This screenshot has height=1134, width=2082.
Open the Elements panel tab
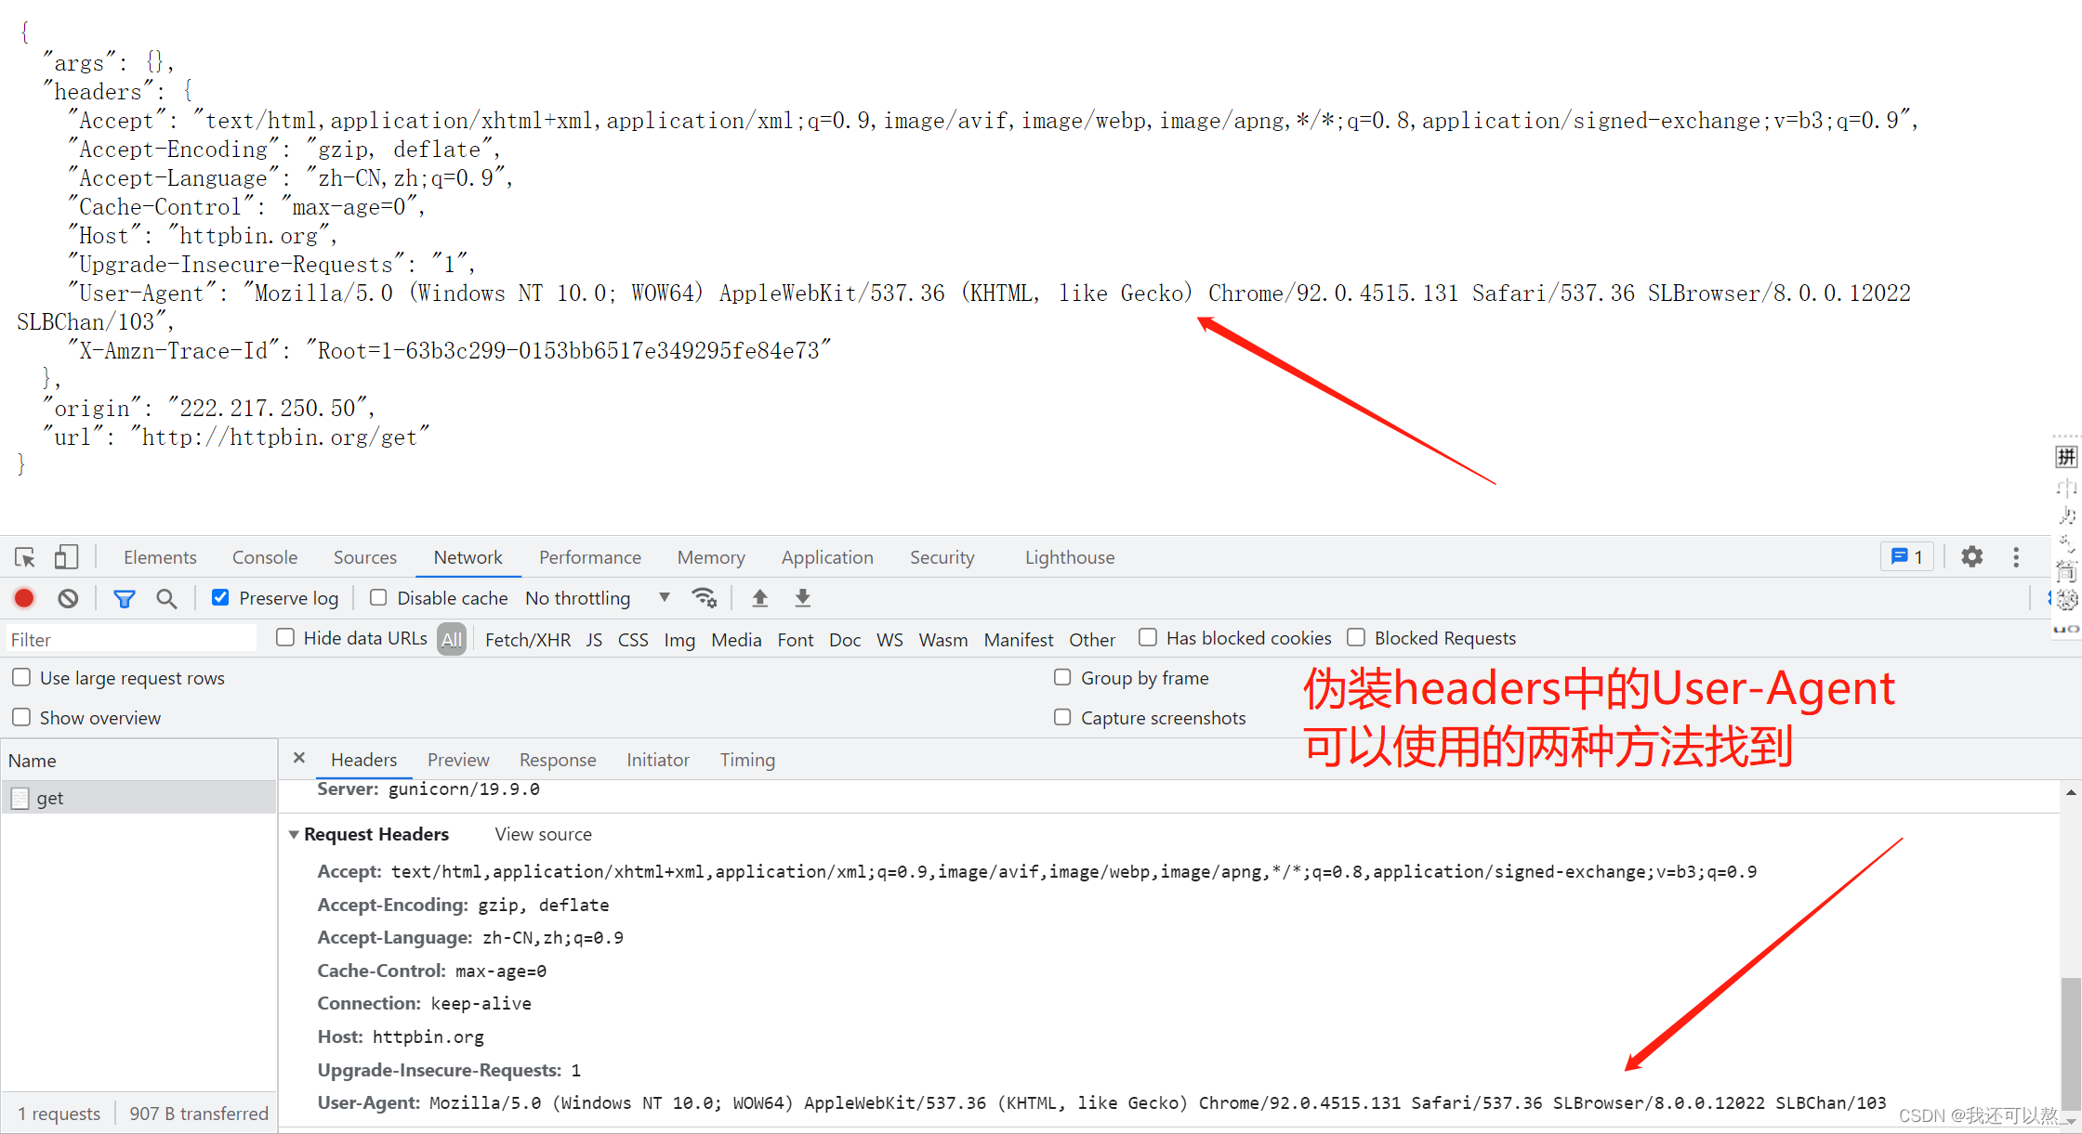[160, 557]
